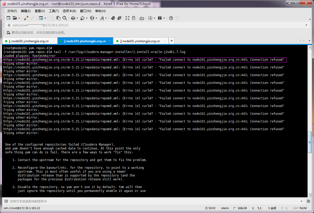Click the compose bar hamburger menu icon
The image size is (314, 213).
click(x=308, y=201)
